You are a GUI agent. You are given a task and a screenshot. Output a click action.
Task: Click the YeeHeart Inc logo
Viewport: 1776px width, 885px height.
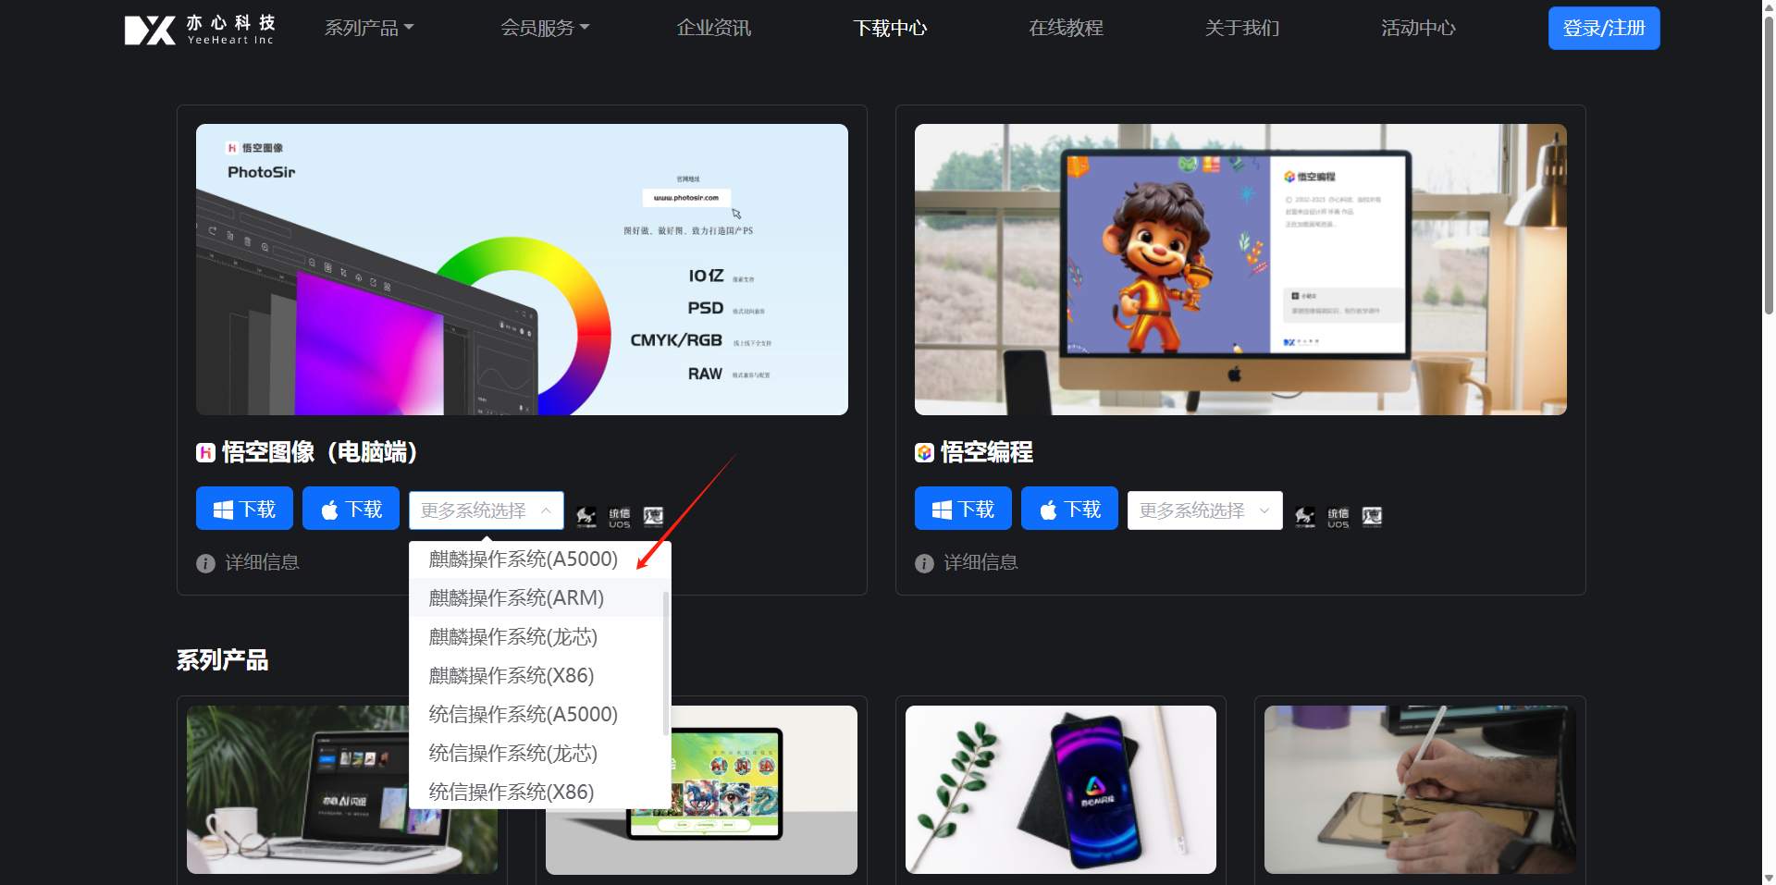(x=200, y=29)
